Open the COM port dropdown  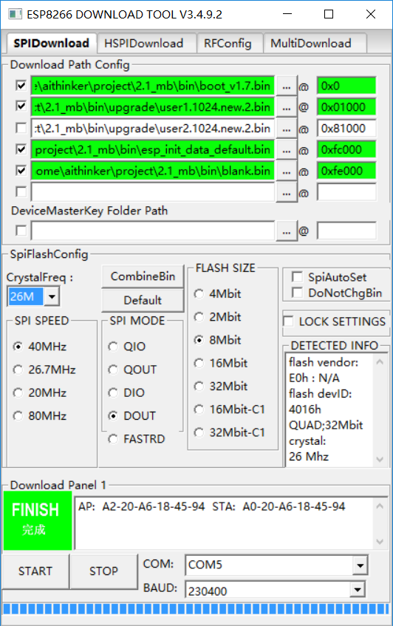point(360,565)
